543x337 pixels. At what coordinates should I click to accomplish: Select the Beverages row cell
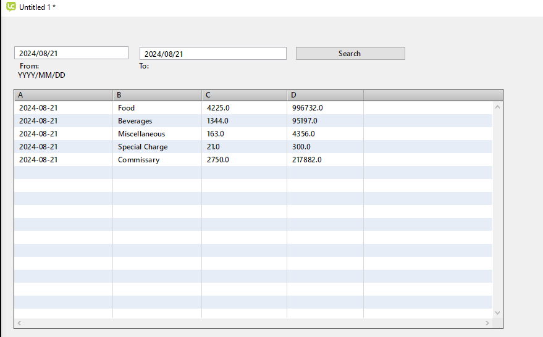[x=135, y=121]
